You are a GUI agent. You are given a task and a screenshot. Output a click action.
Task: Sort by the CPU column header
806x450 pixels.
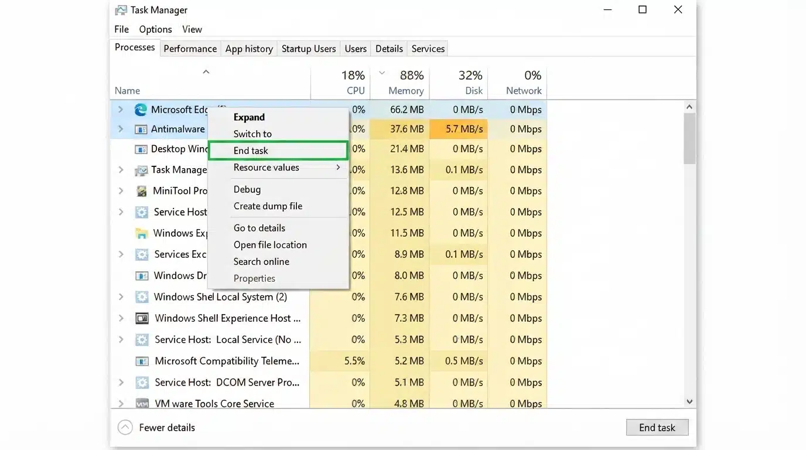pos(340,83)
